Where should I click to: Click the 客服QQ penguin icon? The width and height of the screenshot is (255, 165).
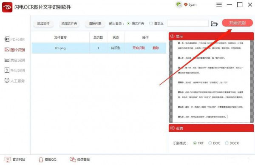point(41,159)
